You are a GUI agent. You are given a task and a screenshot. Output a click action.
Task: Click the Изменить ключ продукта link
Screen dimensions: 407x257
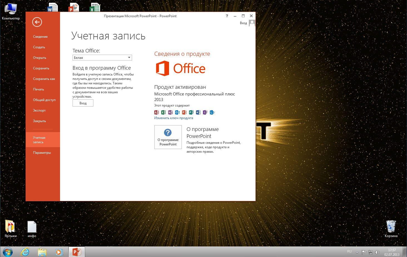point(173,118)
